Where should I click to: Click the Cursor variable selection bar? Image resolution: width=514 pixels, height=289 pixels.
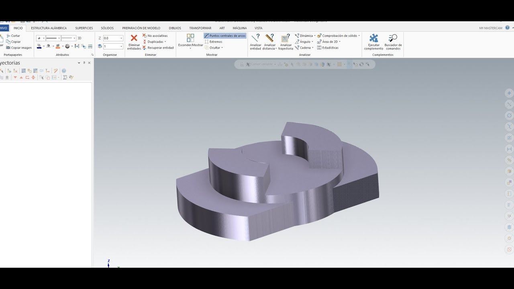tap(261, 64)
